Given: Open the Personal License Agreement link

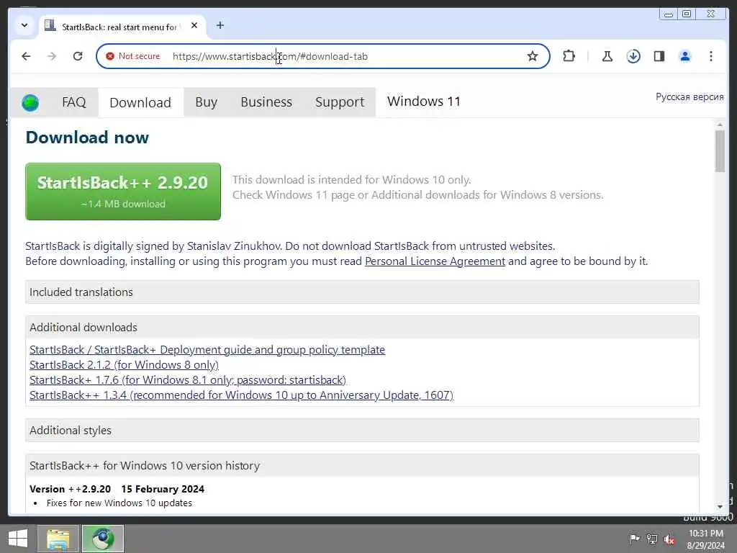Looking at the screenshot, I should [435, 261].
